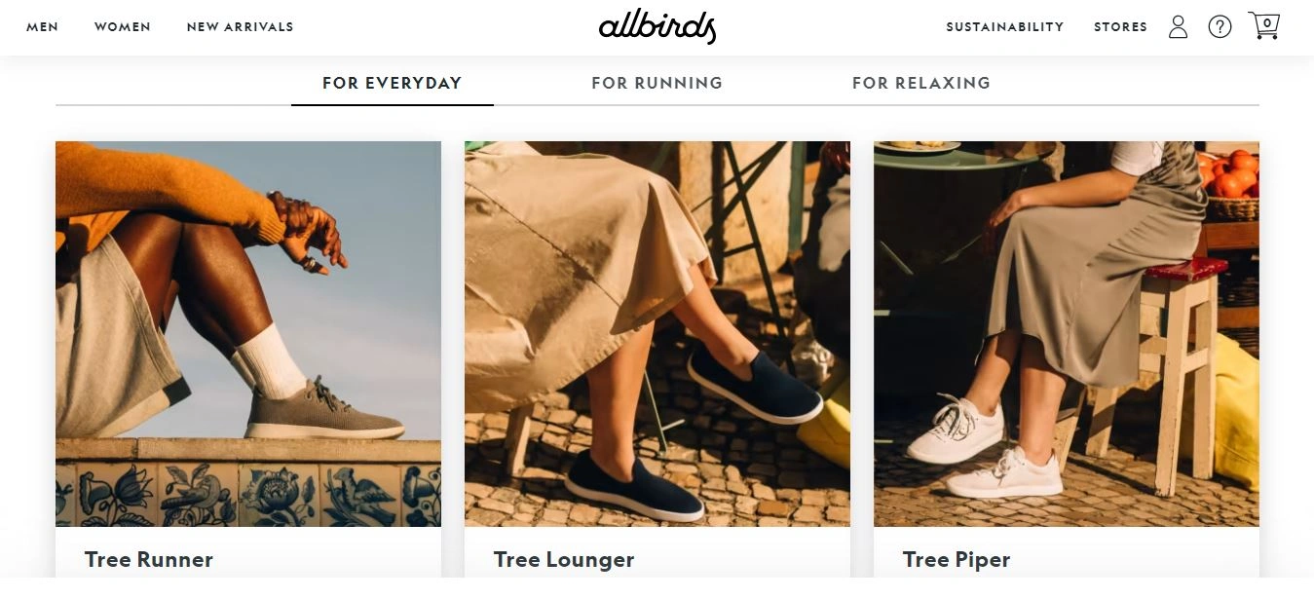Click the Tree Runner title
The height and width of the screenshot is (599, 1314).
coord(149,560)
